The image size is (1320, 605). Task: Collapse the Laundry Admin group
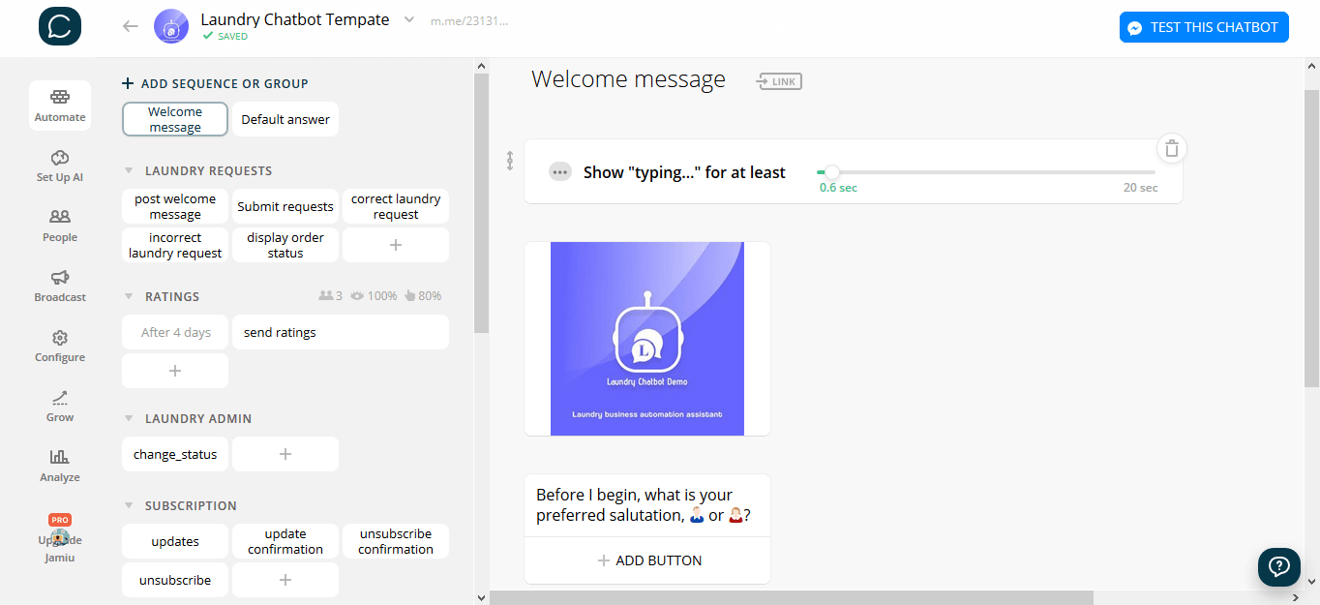(x=129, y=418)
